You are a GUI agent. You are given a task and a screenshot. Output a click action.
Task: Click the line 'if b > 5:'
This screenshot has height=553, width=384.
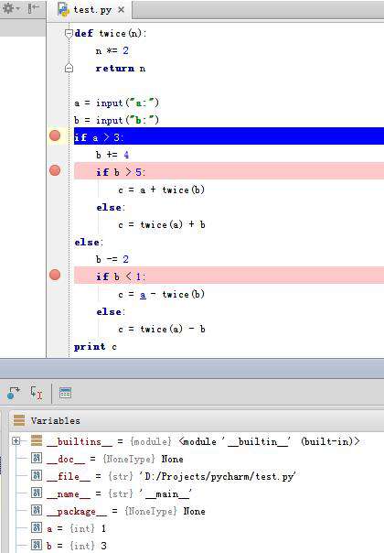click(229, 171)
